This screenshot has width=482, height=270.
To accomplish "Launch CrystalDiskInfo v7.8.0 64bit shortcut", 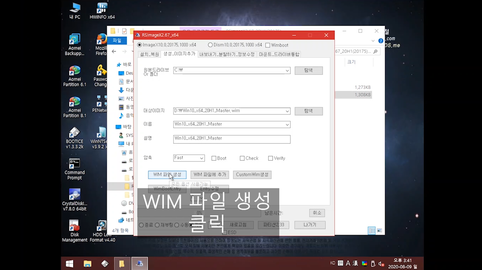I will [x=74, y=200].
